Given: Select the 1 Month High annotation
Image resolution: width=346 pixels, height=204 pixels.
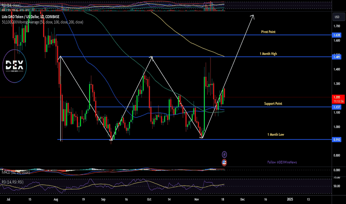Looking at the screenshot, I should 268,53.
